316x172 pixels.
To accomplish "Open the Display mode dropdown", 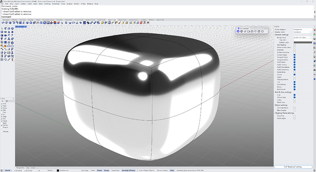I will (x=303, y=32).
